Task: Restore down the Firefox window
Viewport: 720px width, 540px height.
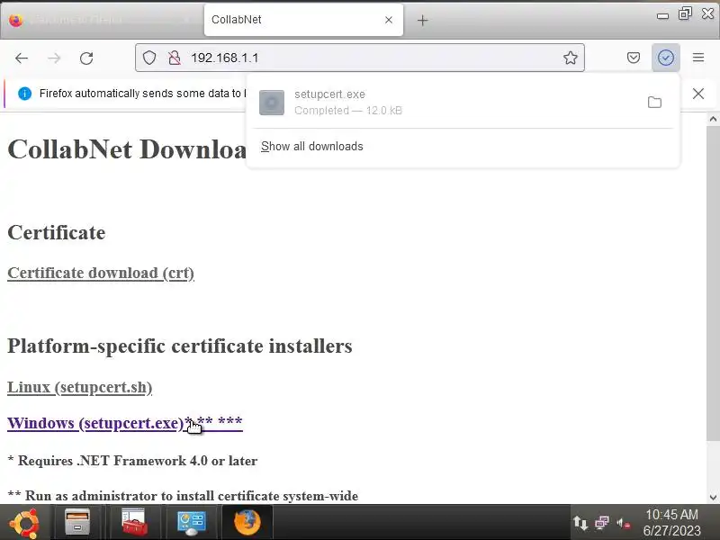Action: [x=685, y=13]
